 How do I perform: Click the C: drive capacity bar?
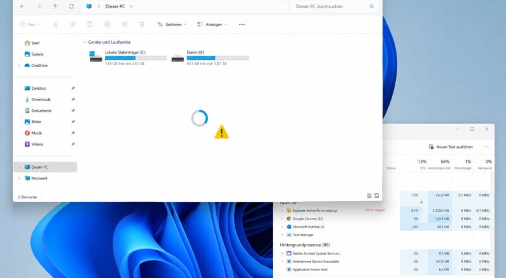point(136,58)
